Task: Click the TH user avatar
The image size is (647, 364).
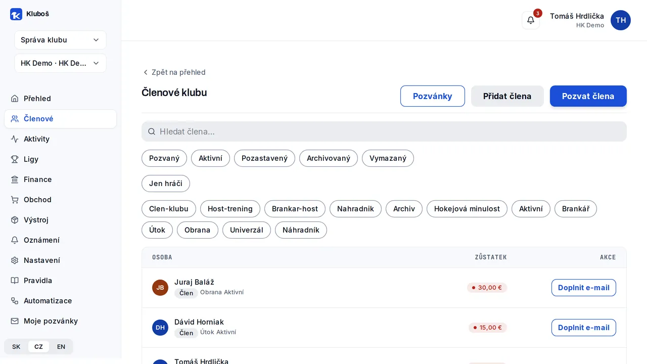Action: pos(621,20)
